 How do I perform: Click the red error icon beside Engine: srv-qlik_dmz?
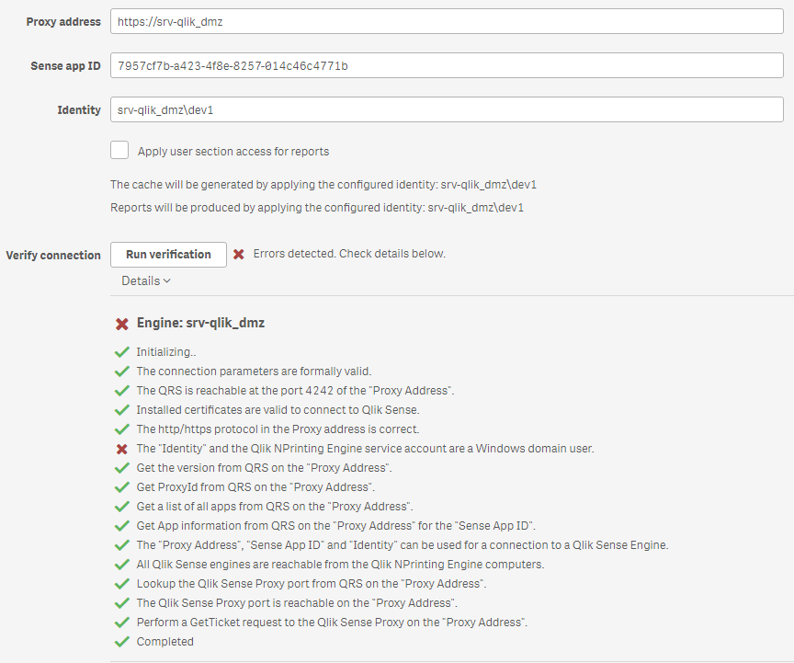pyautogui.click(x=121, y=324)
